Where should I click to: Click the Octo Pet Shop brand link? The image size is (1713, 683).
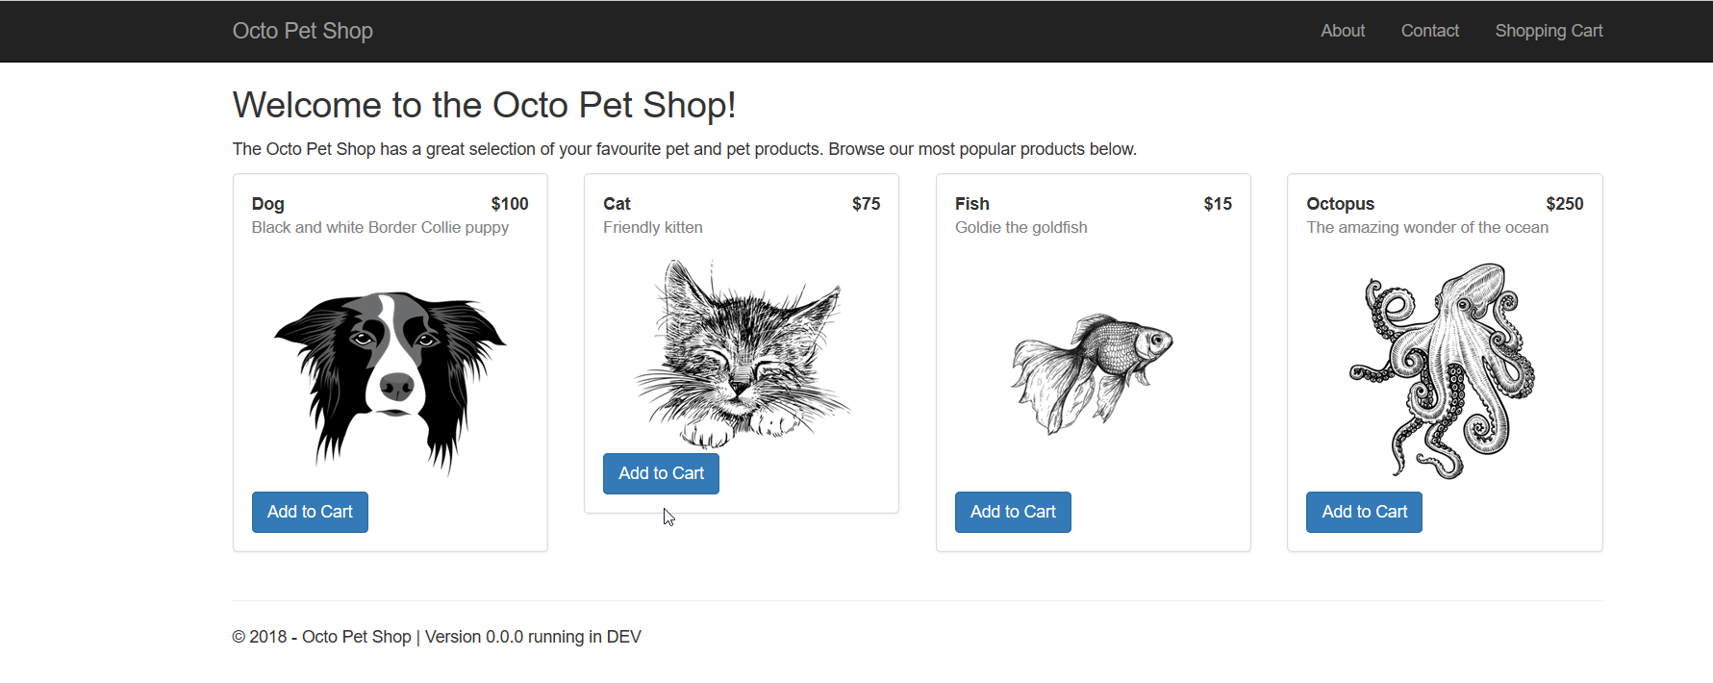point(302,31)
